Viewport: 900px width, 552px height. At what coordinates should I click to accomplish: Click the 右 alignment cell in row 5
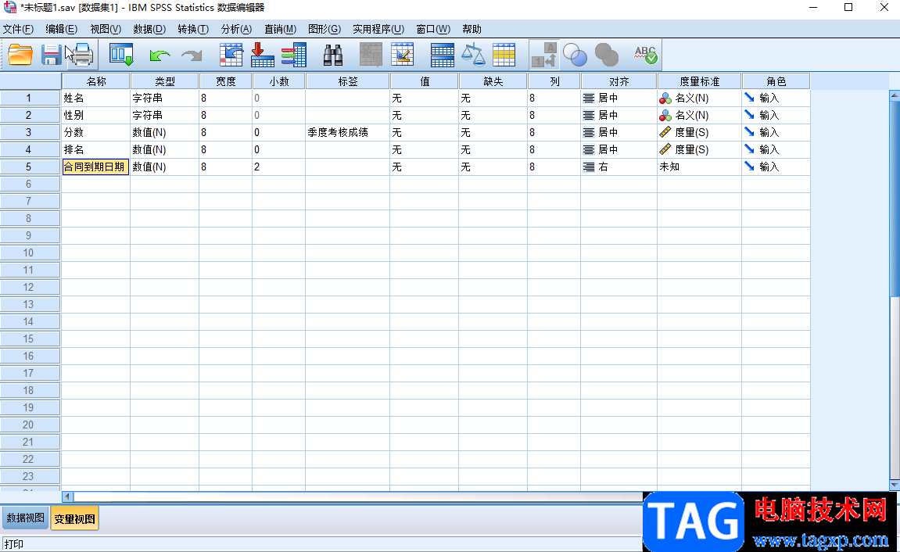click(x=619, y=167)
